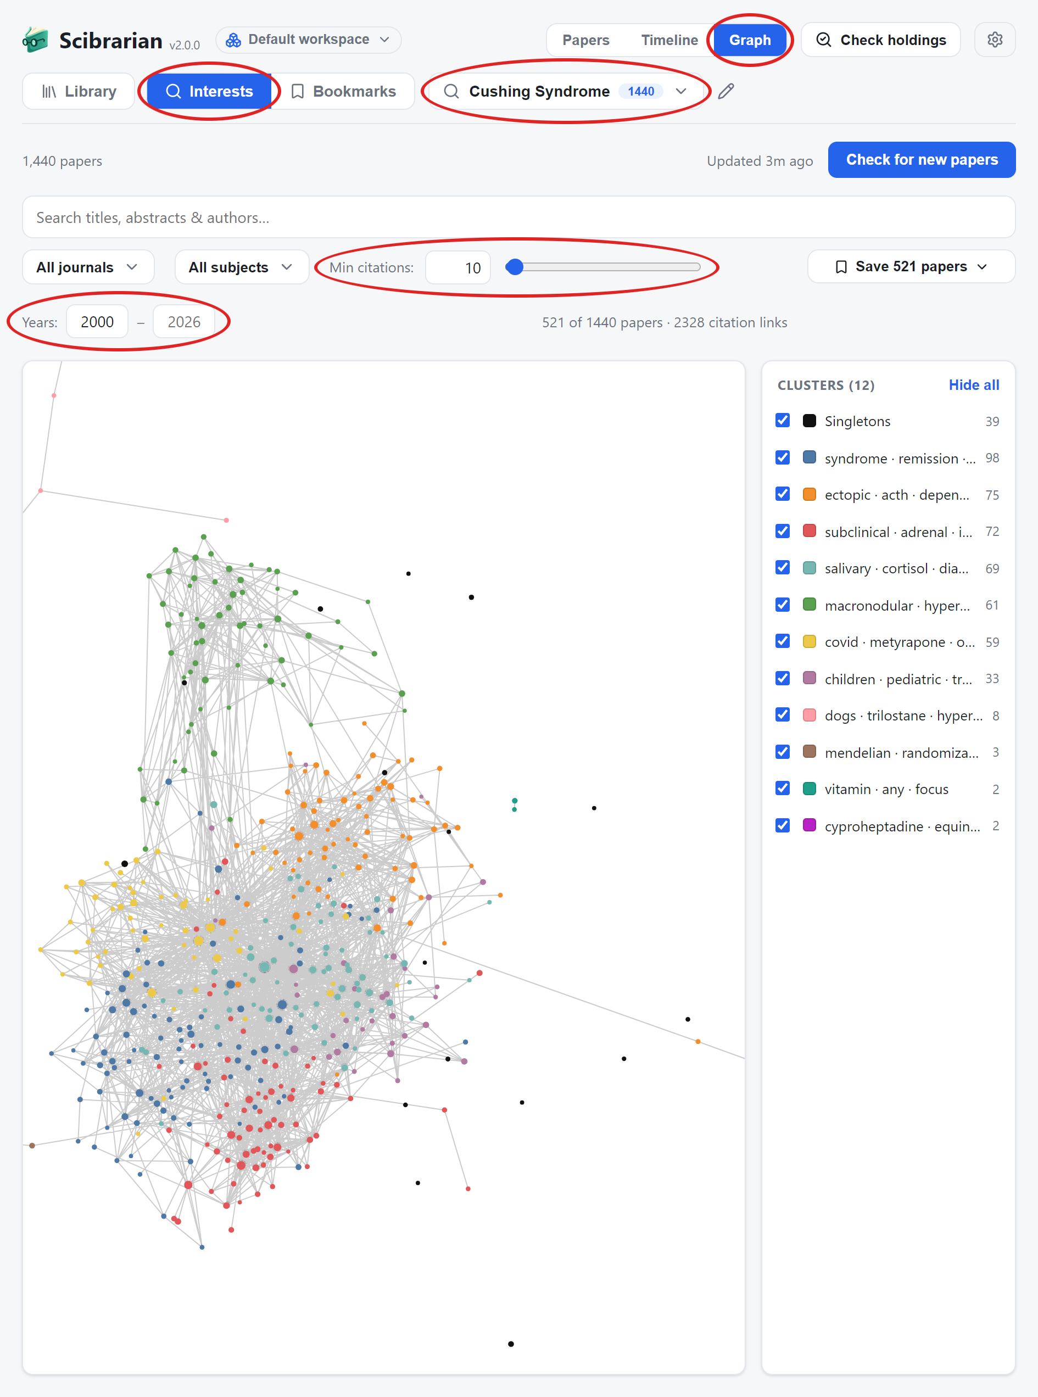The width and height of the screenshot is (1038, 1397).
Task: Click the min citations slider handle
Action: pos(515,267)
